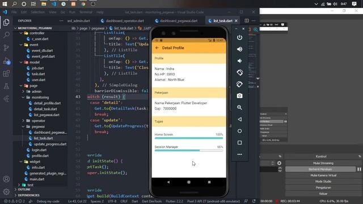
Task: Tap Android navigation bar back button
Action: tap(168, 182)
